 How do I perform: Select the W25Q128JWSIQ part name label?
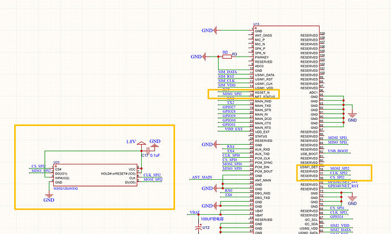pyautogui.click(x=66, y=188)
